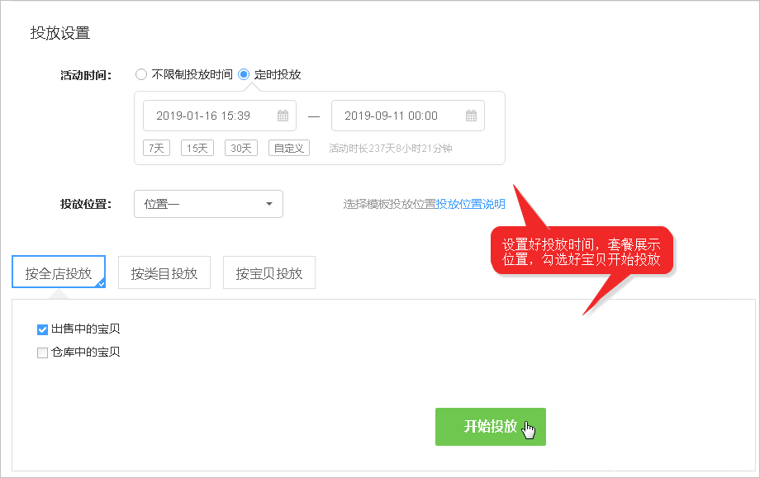This screenshot has height=478, width=760.
Task: Choose the 30天 duration button
Action: coord(241,148)
